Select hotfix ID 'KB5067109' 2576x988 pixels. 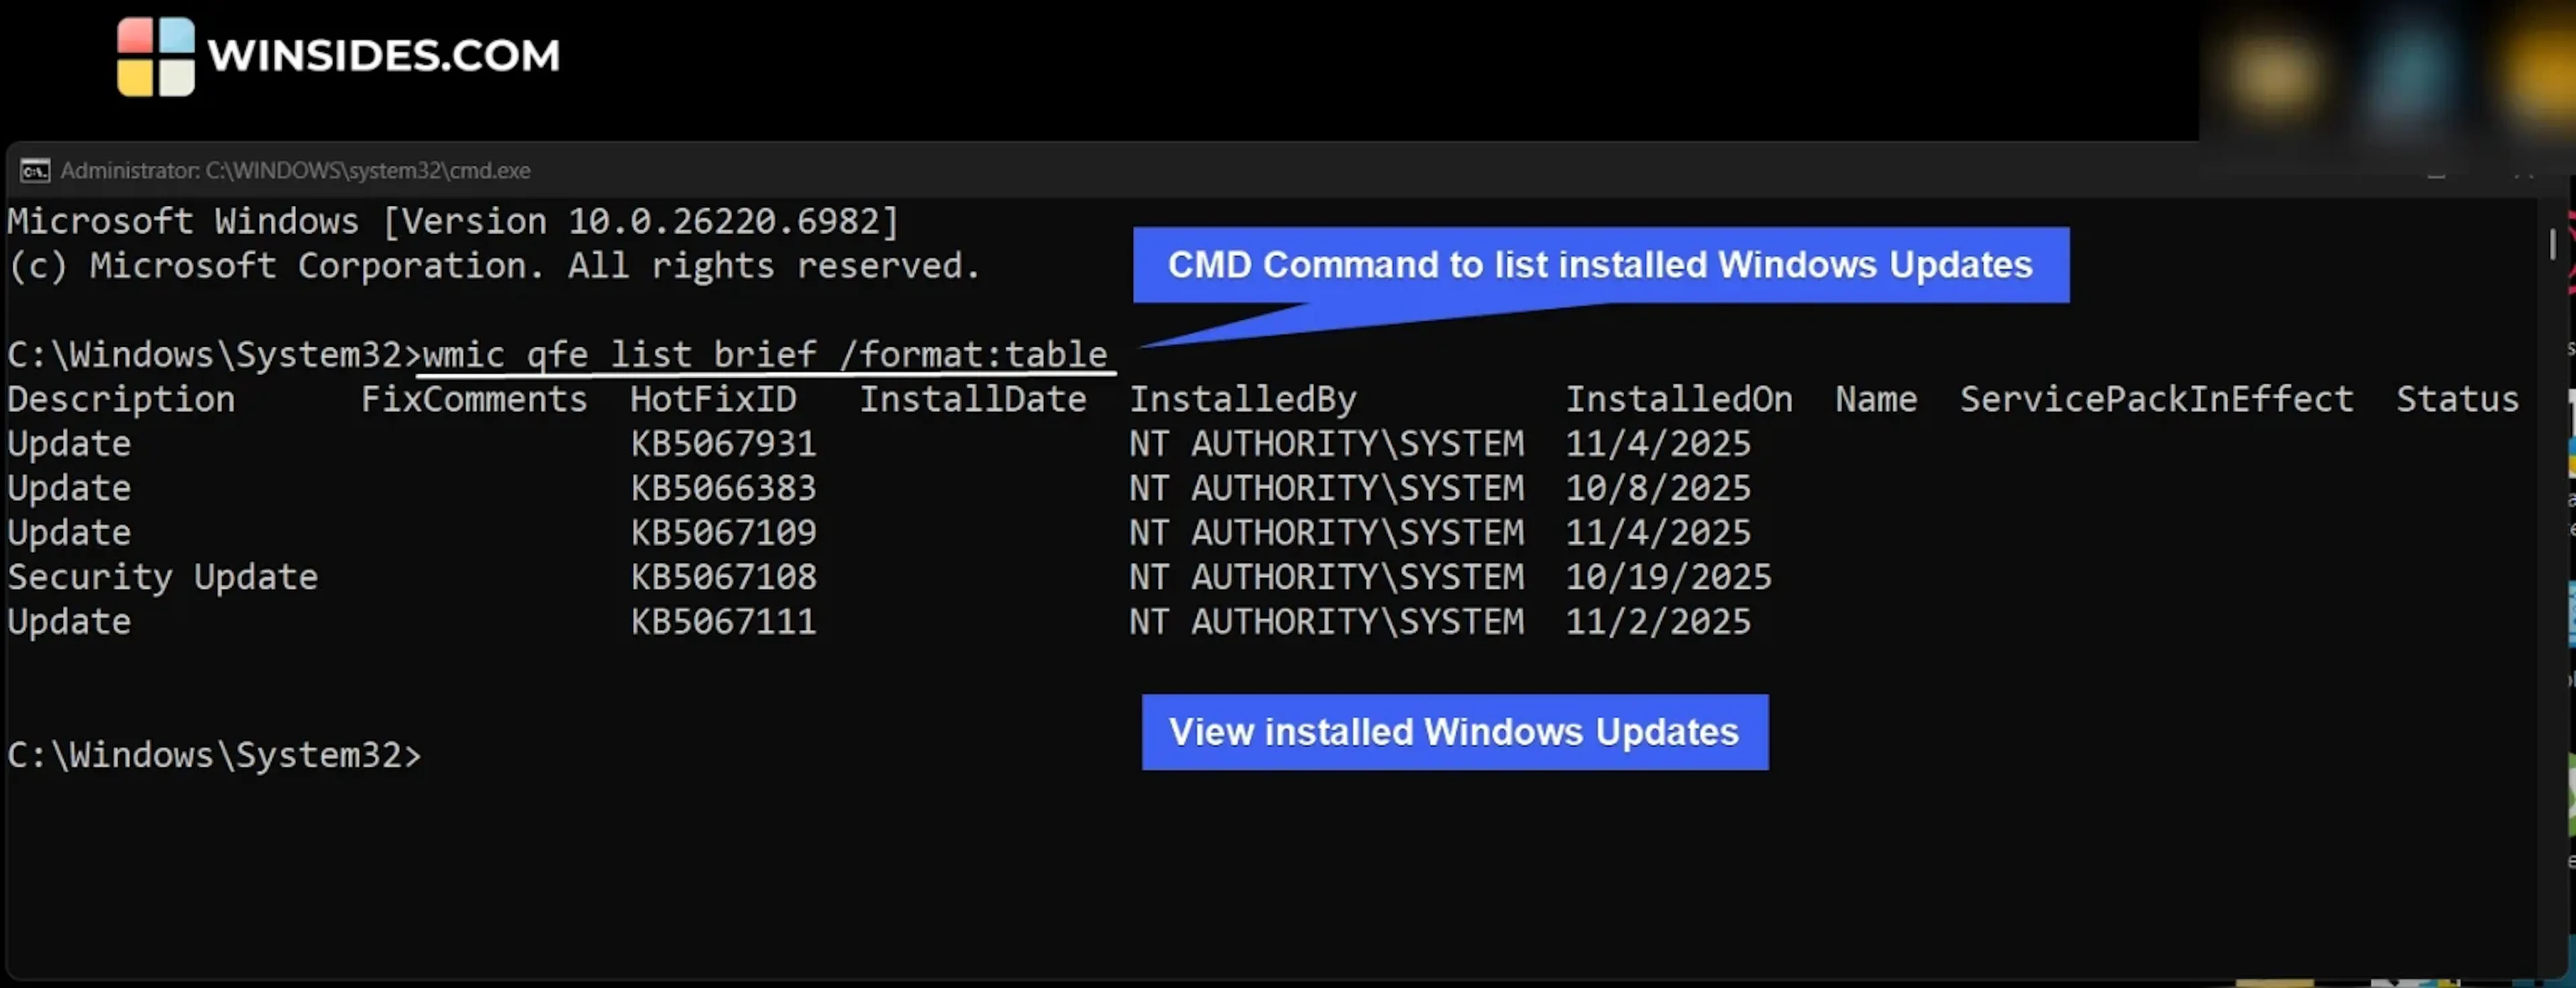point(723,533)
